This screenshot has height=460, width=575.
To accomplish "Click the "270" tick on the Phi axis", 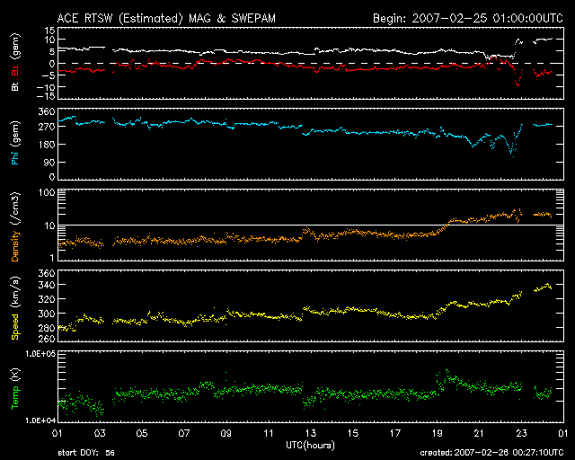I will point(47,127).
